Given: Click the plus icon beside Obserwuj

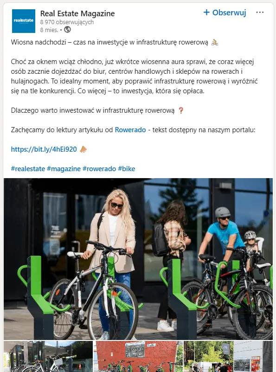Looking at the screenshot, I should pyautogui.click(x=206, y=13).
